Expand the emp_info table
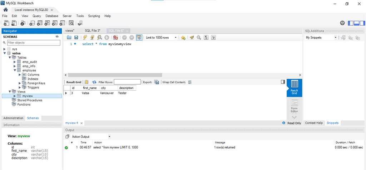This screenshot has height=170, width=366. pos(15,66)
